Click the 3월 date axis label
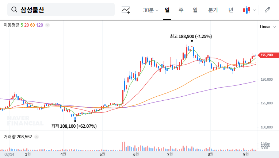This screenshot has width=279, height=158. (28, 154)
